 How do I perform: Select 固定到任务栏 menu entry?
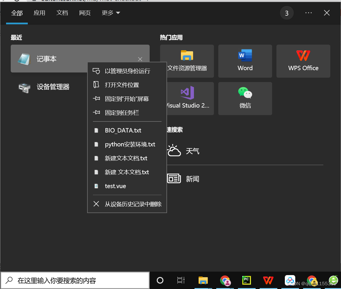[x=127, y=113]
